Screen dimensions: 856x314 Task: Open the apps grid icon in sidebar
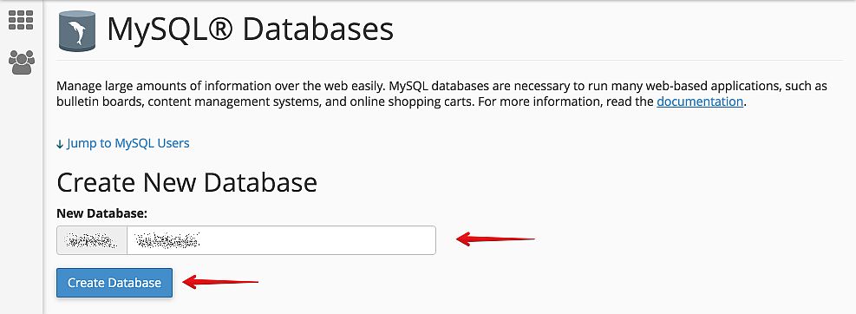[x=22, y=20]
